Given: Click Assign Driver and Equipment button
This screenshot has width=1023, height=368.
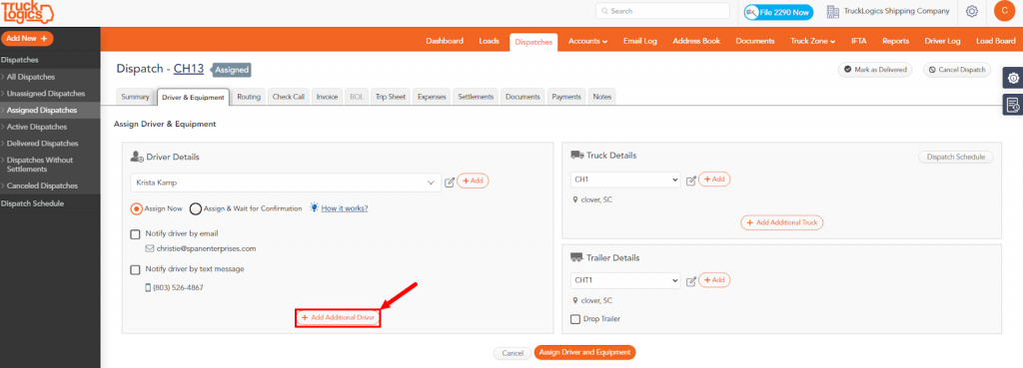Looking at the screenshot, I should [584, 352].
